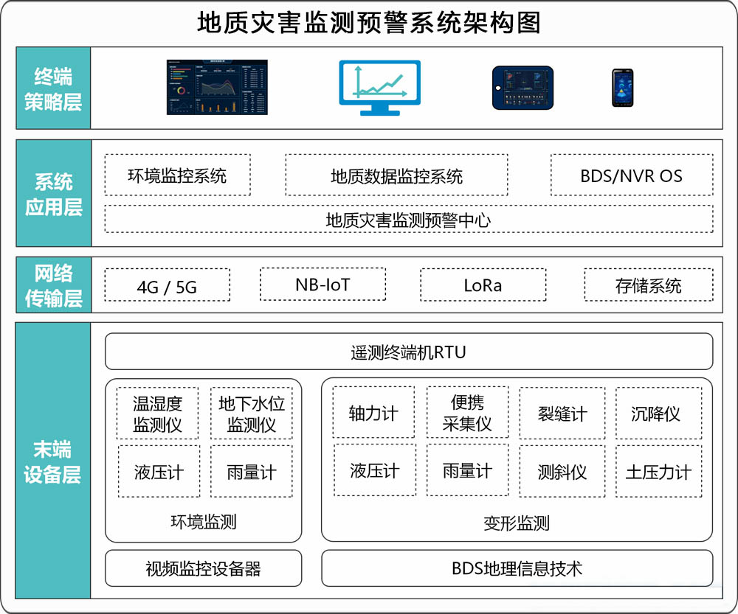Select the BDS地理信息技术 box
This screenshot has width=738, height=614.
(x=517, y=568)
